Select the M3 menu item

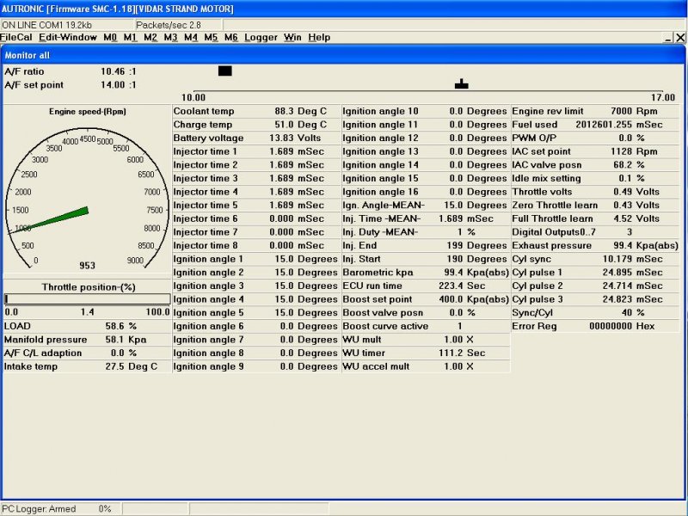pyautogui.click(x=170, y=38)
